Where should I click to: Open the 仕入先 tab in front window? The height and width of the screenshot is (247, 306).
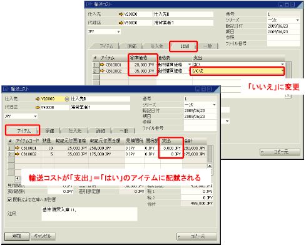74,131
